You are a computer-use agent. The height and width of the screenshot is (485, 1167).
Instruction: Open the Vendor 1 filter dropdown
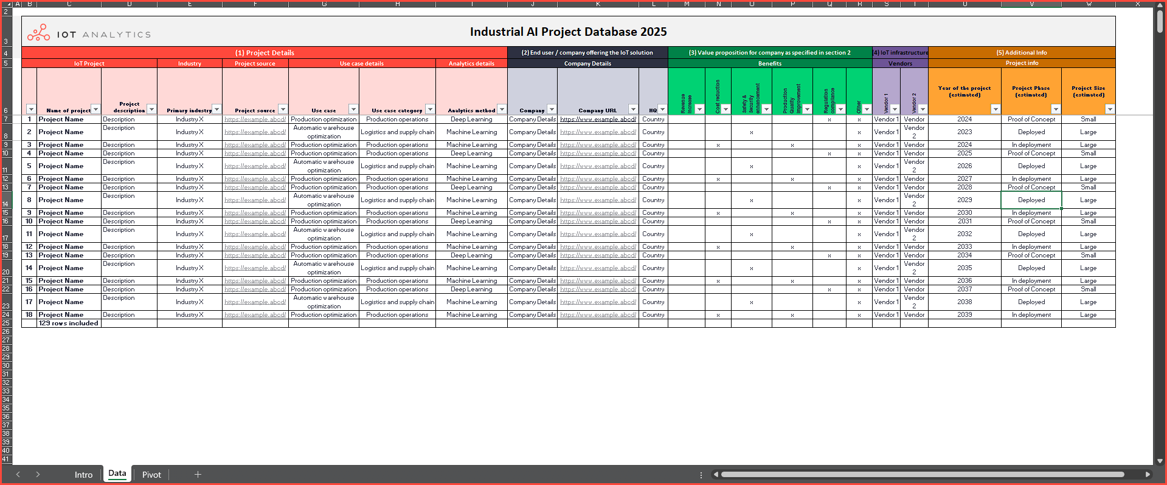895,109
